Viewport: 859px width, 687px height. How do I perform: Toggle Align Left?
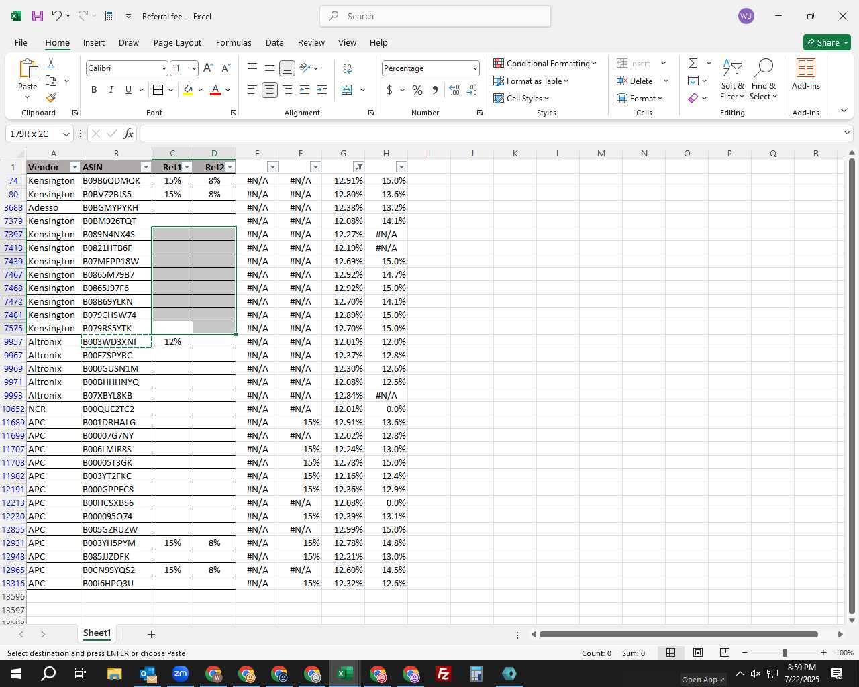252,90
